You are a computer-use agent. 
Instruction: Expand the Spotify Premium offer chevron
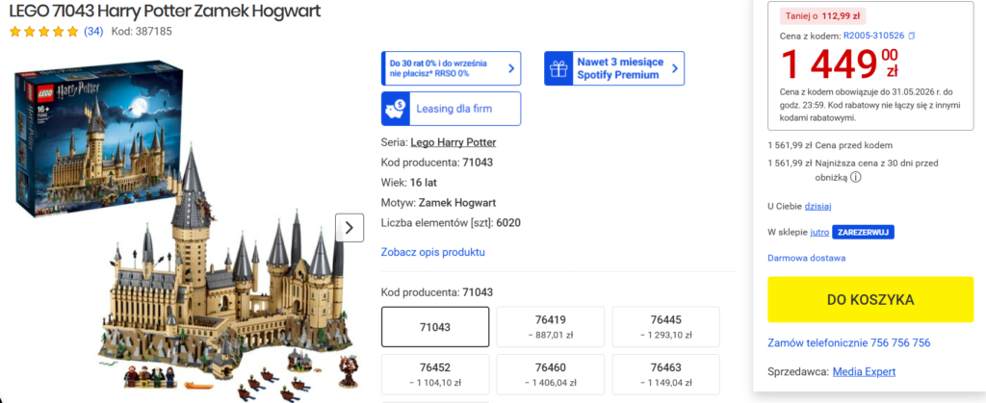point(675,68)
